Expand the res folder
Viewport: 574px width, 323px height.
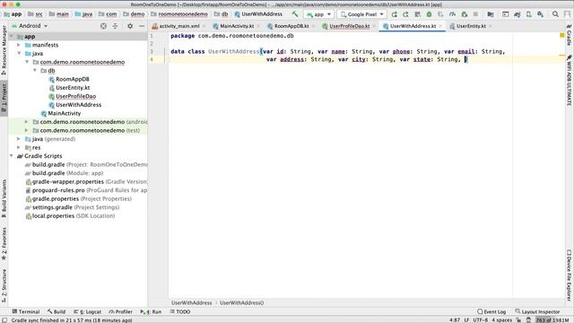coord(19,147)
